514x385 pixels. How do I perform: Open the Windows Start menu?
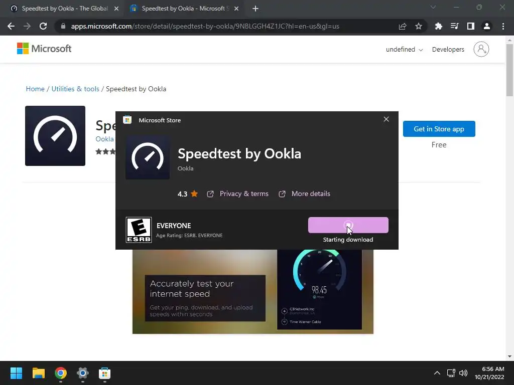16,373
